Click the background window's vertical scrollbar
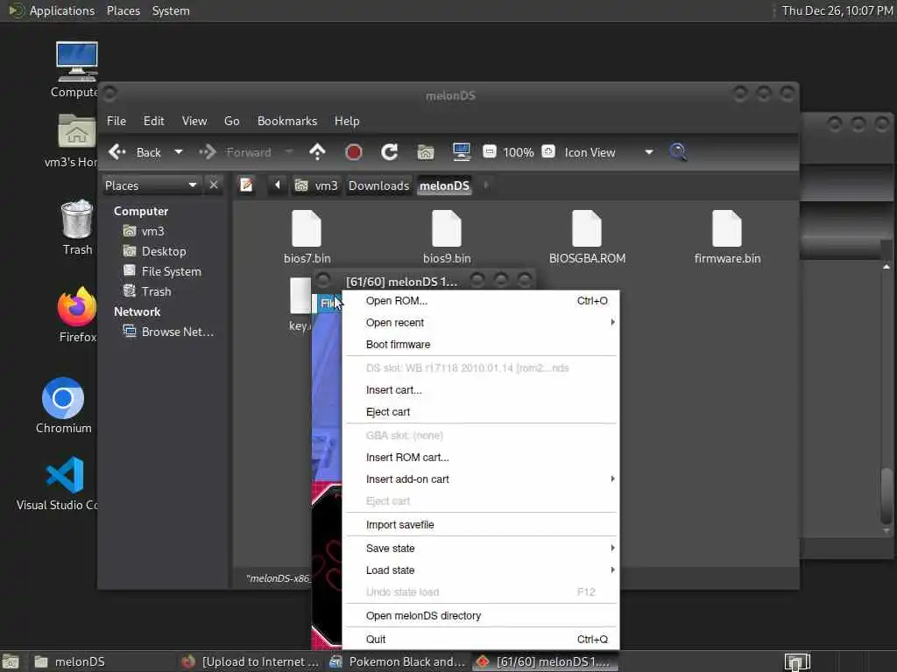Screen dimensions: 897x672 pos(886,495)
